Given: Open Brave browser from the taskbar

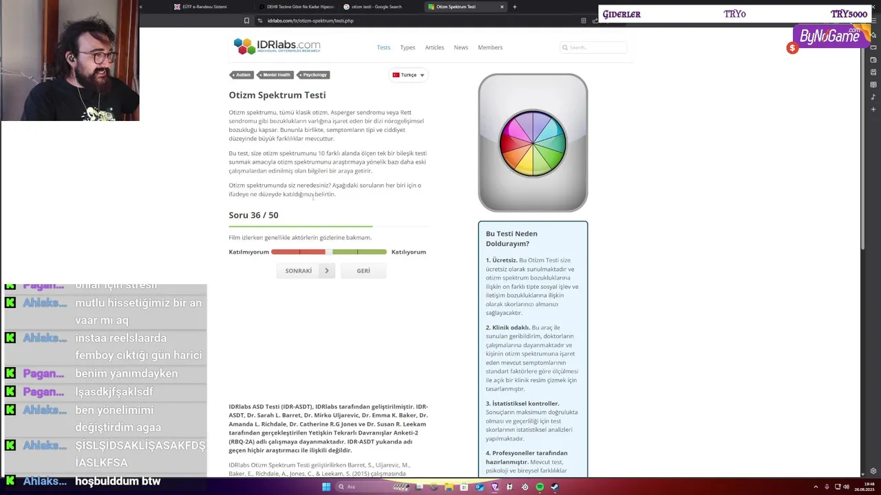Looking at the screenshot, I should pos(494,487).
